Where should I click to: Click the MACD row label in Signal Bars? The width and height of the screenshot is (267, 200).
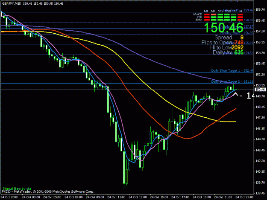pyautogui.click(x=198, y=14)
